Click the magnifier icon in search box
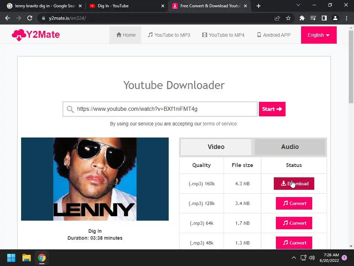This screenshot has width=354, height=266. [70, 109]
